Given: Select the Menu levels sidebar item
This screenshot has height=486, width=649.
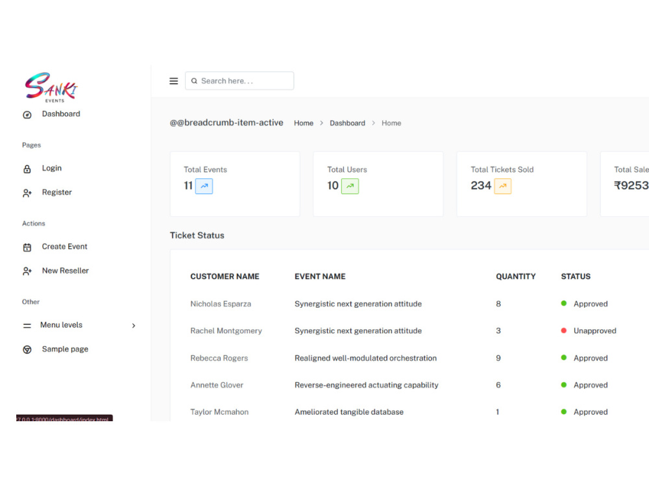Looking at the screenshot, I should [61, 325].
